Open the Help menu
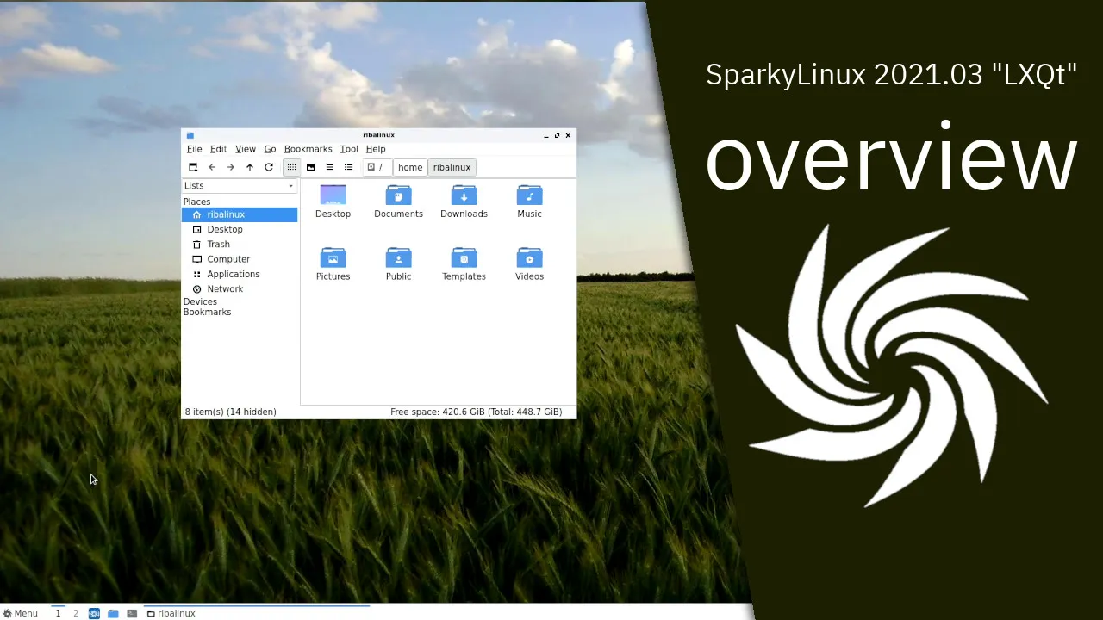Image resolution: width=1103 pixels, height=620 pixels. point(376,149)
